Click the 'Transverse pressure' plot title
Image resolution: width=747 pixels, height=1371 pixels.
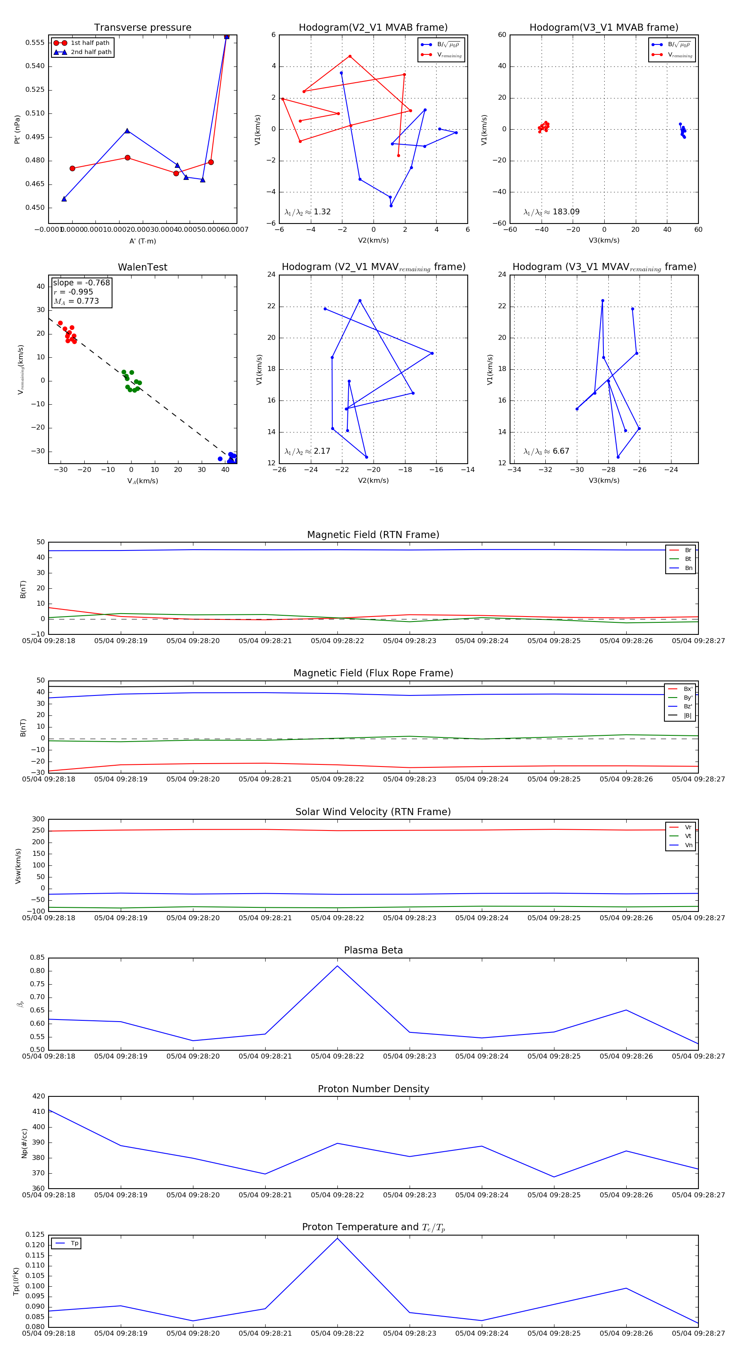click(x=142, y=28)
